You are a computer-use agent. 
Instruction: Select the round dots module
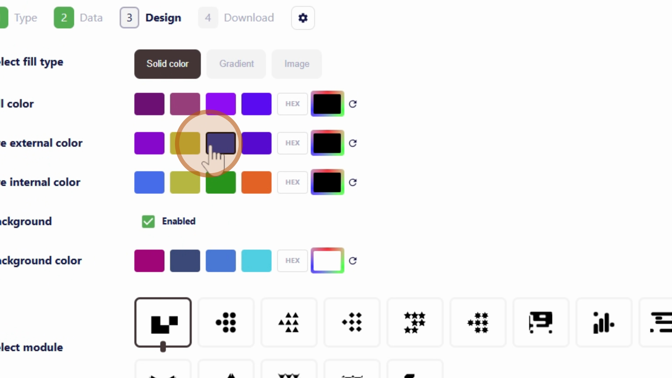226,322
